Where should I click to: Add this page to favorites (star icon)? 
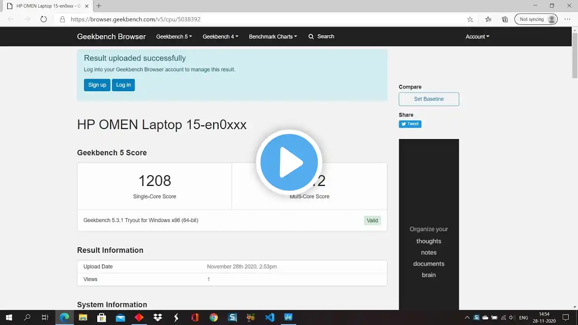click(x=470, y=19)
